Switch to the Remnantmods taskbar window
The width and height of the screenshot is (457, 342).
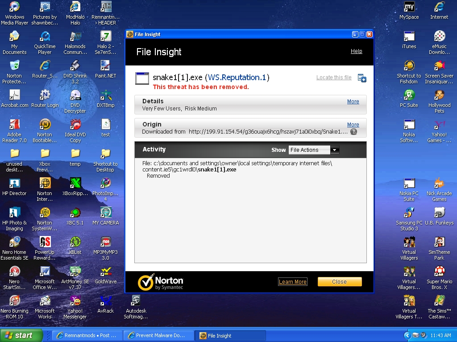pos(87,336)
